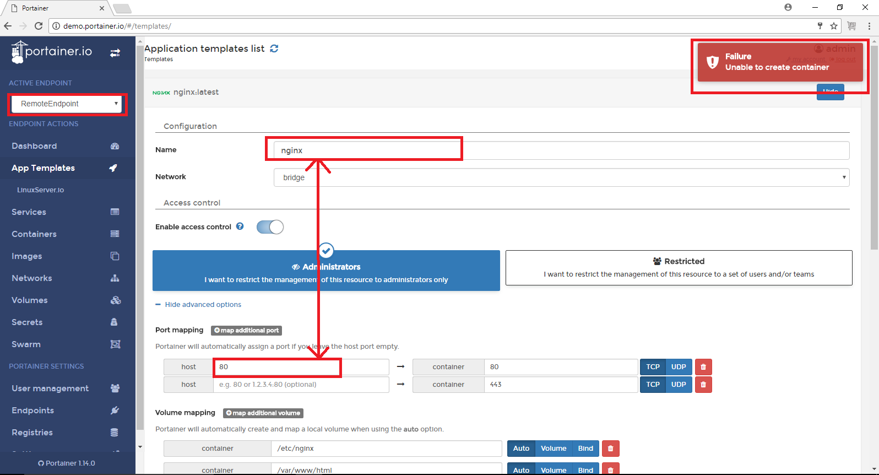
Task: Click the Swarm group icon
Action: [x=115, y=344]
